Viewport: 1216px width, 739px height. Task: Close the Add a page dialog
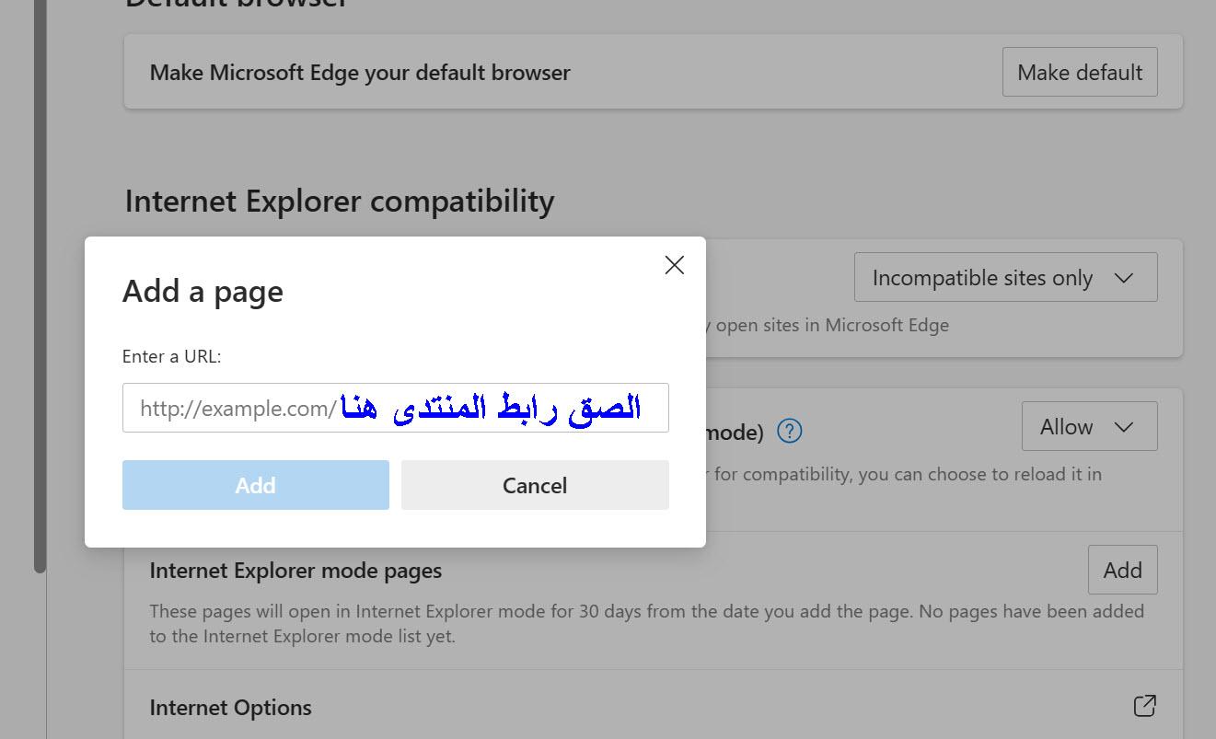[674, 265]
